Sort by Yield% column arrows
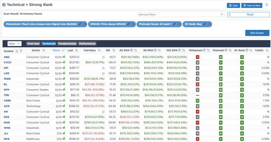Screen dimensions: 271x142 [x=267, y=50]
